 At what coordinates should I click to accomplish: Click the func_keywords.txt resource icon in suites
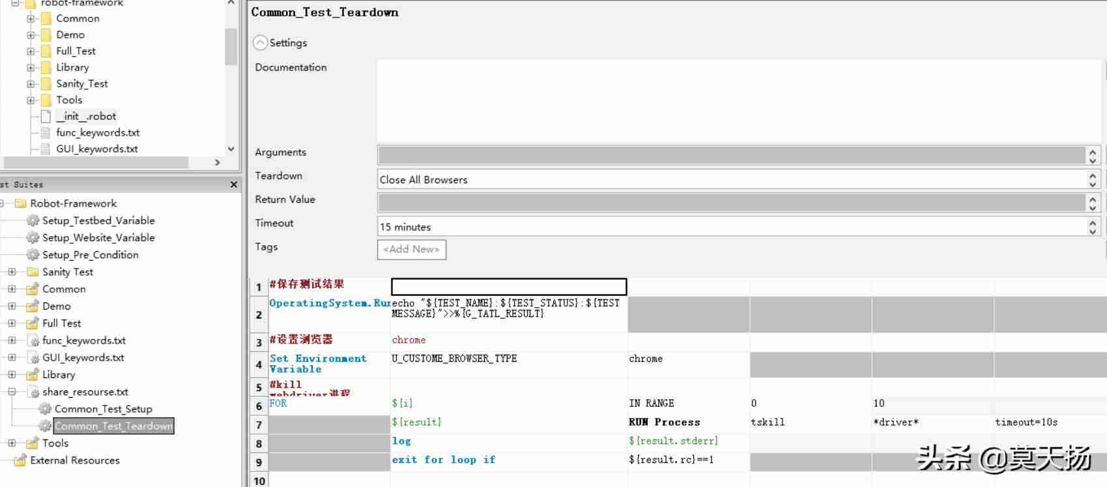33,340
